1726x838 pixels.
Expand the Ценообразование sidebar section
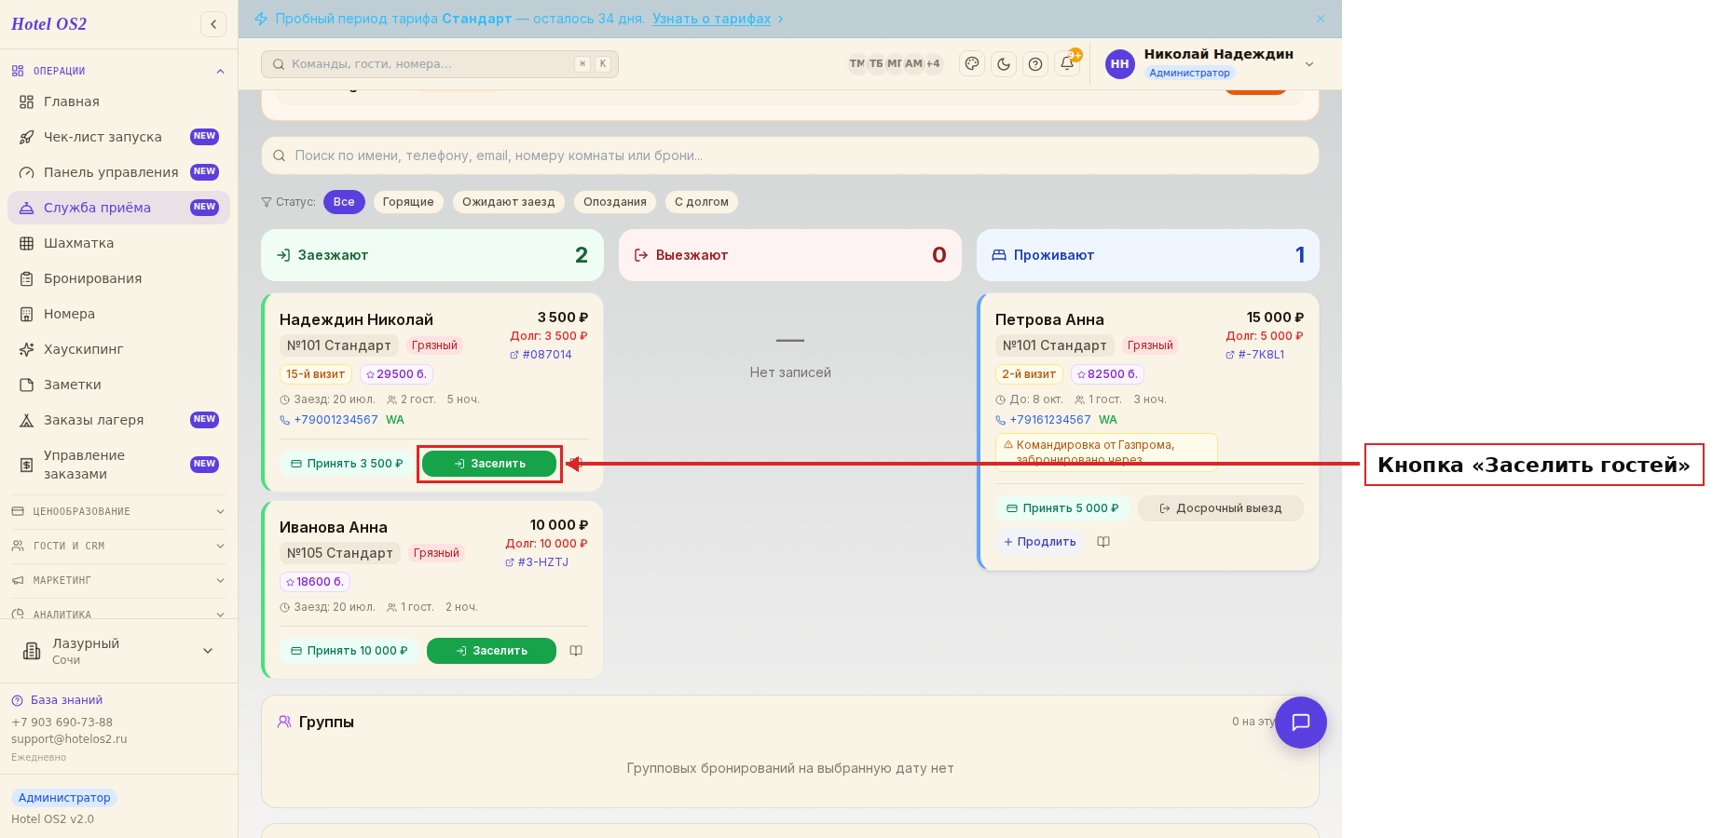[x=118, y=511]
